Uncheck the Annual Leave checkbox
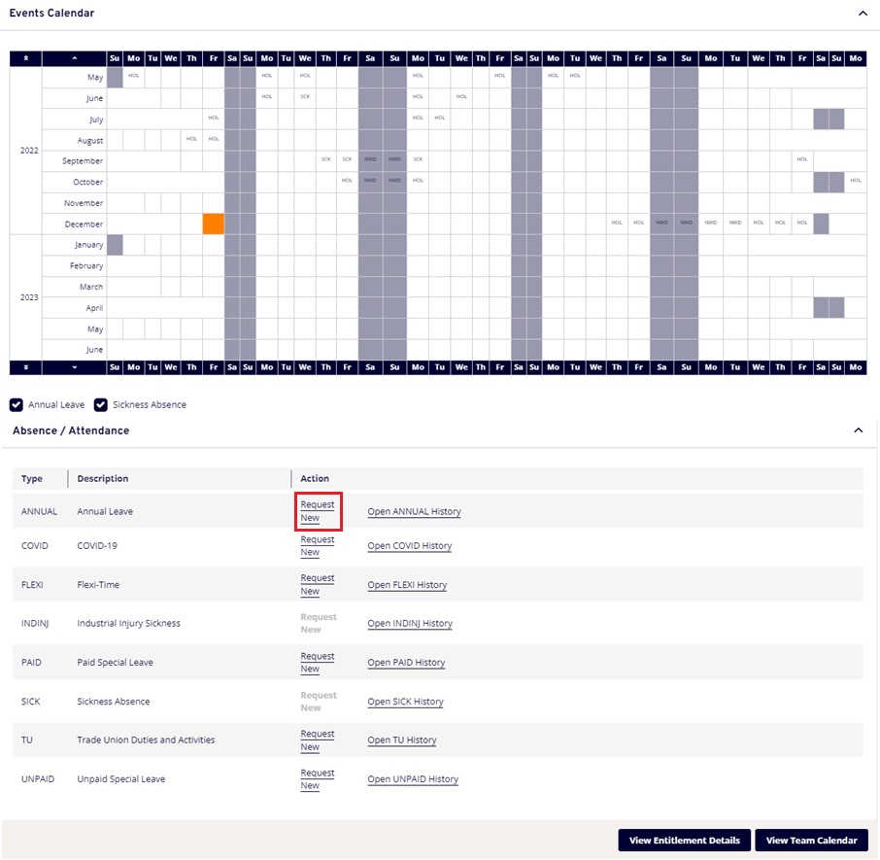The width and height of the screenshot is (880, 860). [17, 404]
